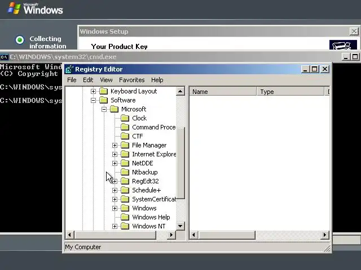Click the Registry Editor resize grip
The height and width of the screenshot is (270, 361).
(327, 249)
